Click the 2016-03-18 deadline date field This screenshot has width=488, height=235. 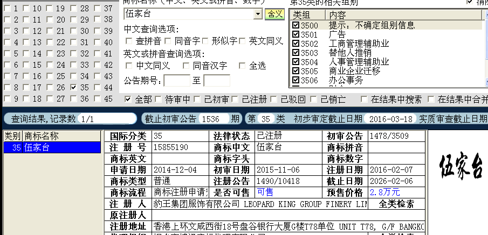[x=390, y=119]
